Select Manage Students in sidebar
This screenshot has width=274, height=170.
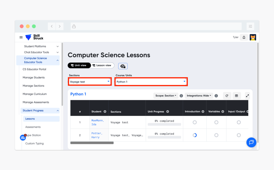pos(34,77)
